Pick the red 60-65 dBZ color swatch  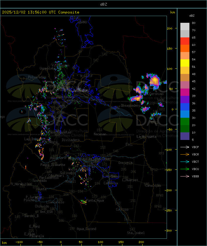pos(185,41)
